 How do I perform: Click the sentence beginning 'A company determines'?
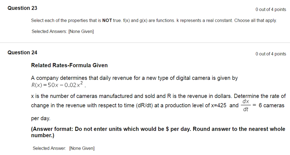(134, 78)
